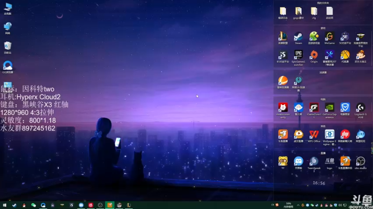Image resolution: width=373 pixels, height=209 pixels.
Task: Open WeChat from the taskbar
Action: pyautogui.click(x=34, y=205)
